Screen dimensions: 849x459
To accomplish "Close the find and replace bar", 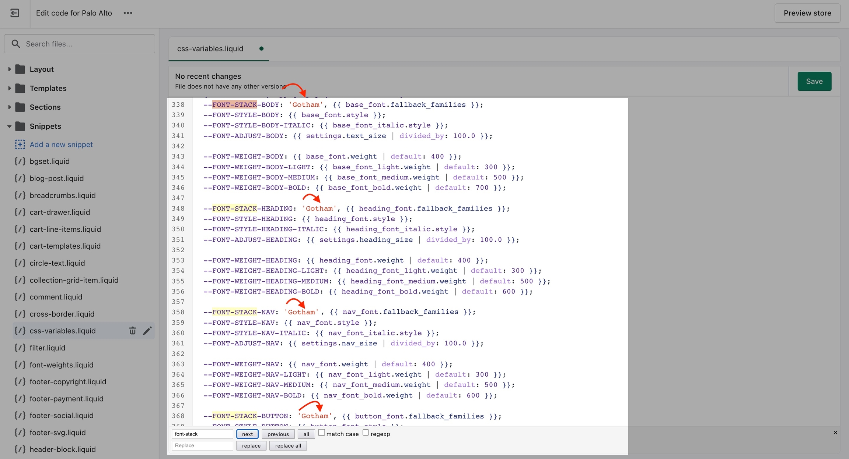I will pos(835,433).
